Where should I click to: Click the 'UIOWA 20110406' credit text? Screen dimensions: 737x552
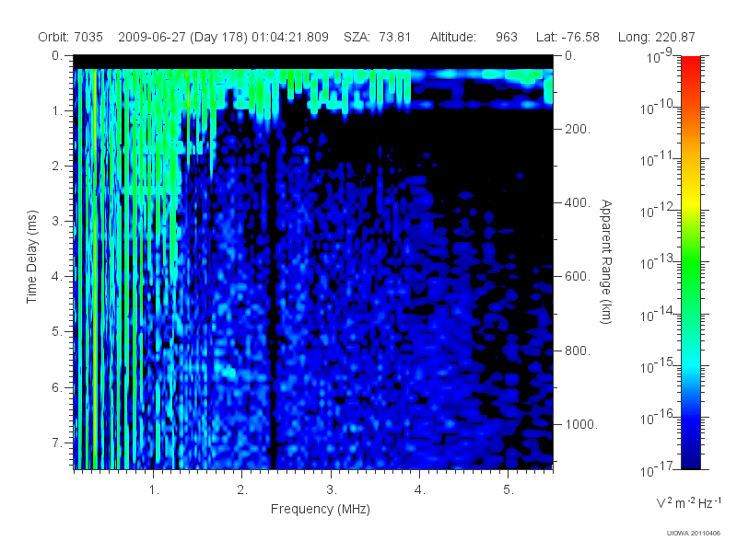[x=694, y=534]
